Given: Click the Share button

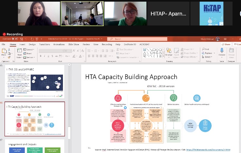Looking at the screenshot, I should click(226, 44).
